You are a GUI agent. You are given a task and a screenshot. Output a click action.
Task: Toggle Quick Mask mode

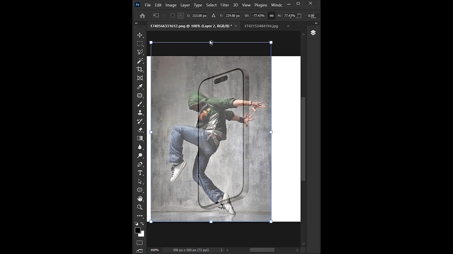[x=140, y=243]
